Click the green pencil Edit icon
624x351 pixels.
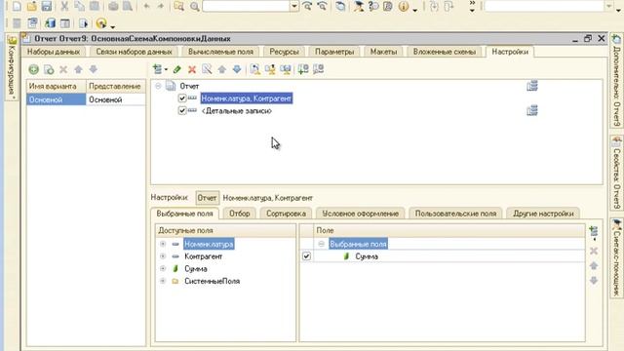177,69
